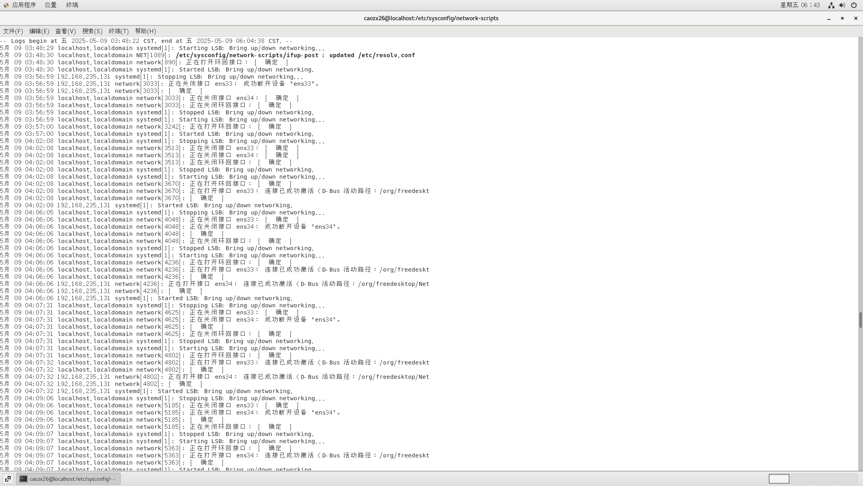
Task: Click the terminal vertical scrollbar thumb
Action: (x=860, y=320)
